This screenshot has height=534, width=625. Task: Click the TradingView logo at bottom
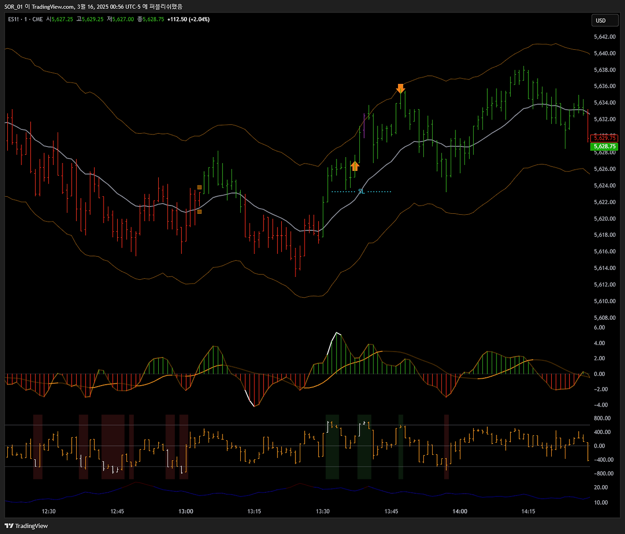tap(26, 526)
